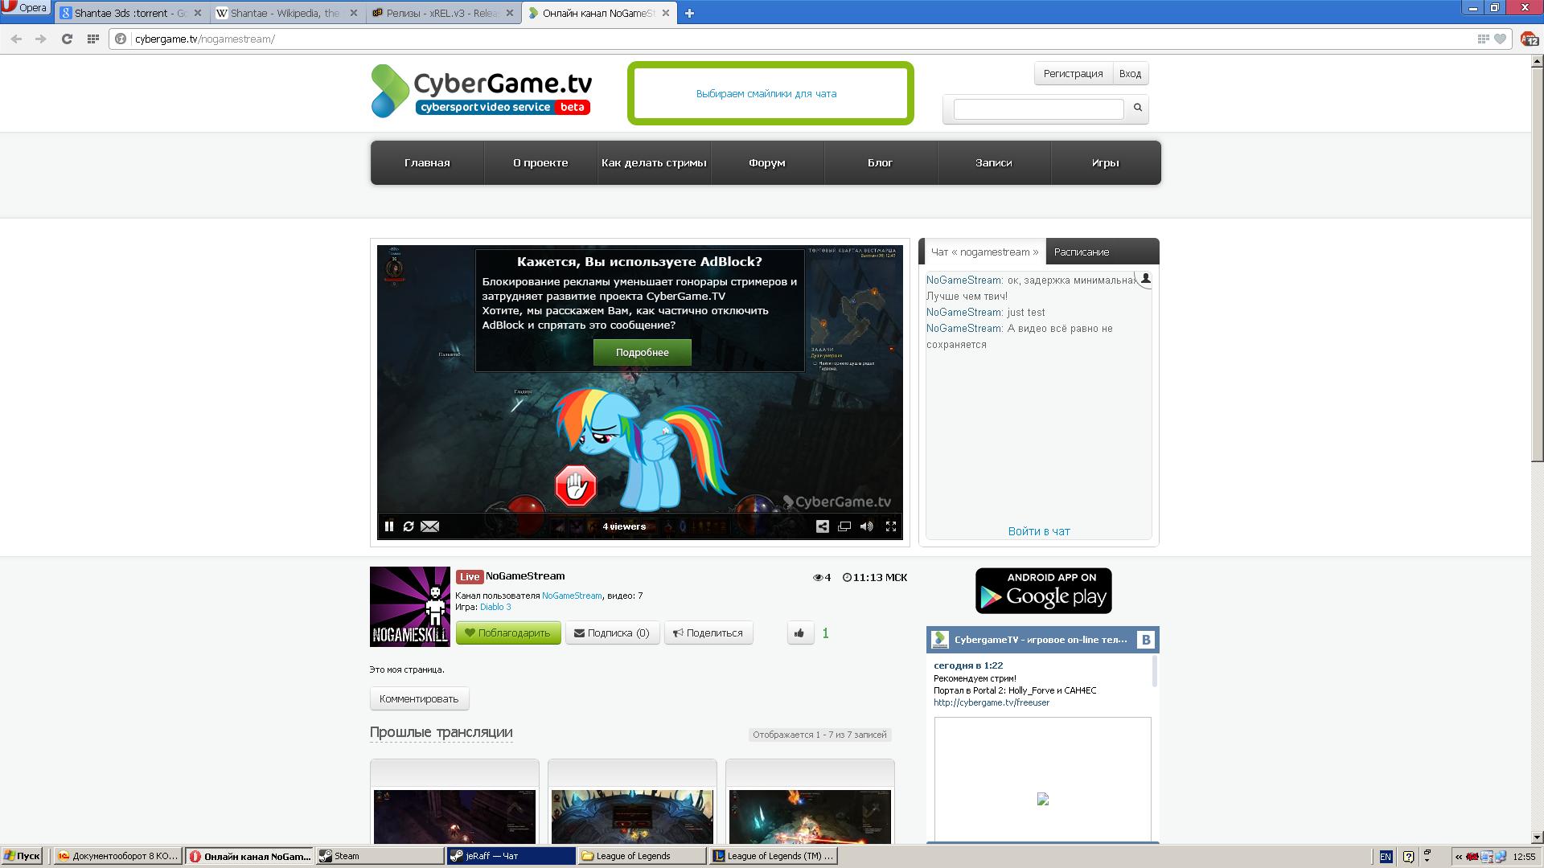
Task: Toggle the Подписка (0) subscription button
Action: click(612, 633)
